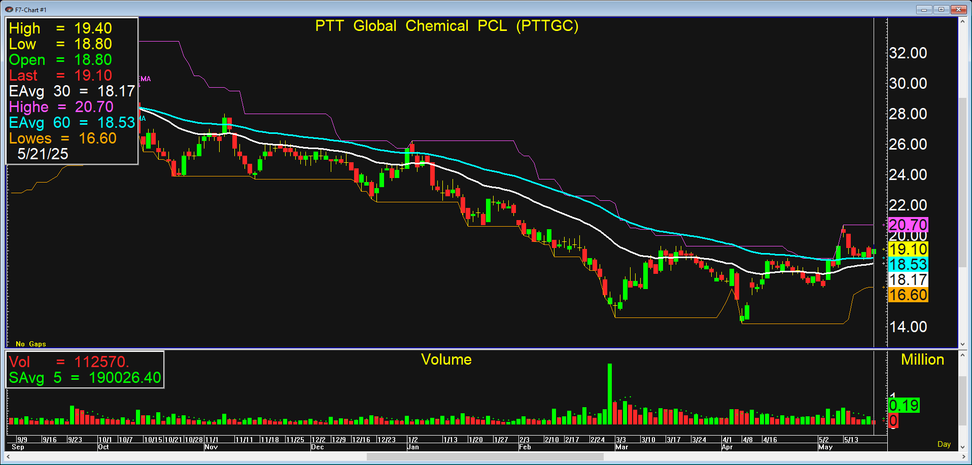972x465 pixels.
Task: Click the 11/1 date axis marker
Action: (x=212, y=440)
